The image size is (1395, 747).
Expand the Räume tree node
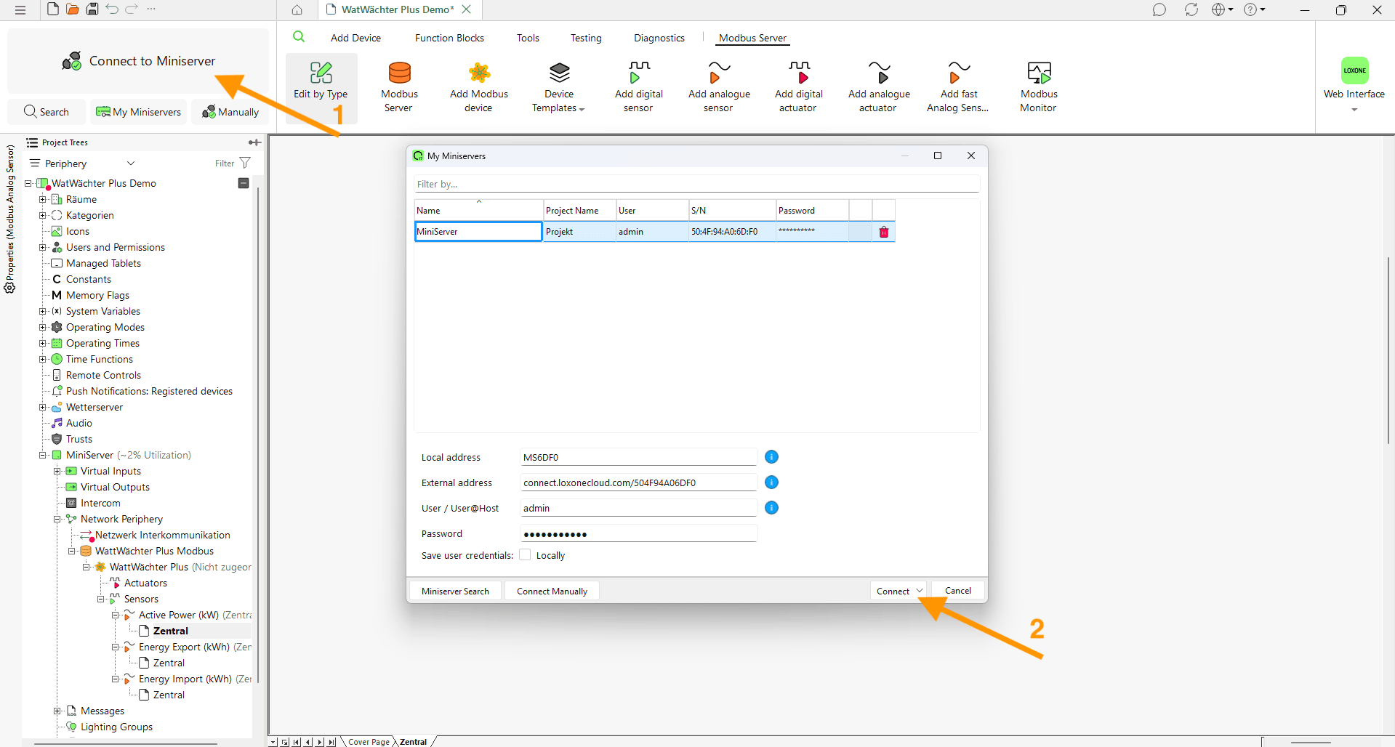(42, 200)
